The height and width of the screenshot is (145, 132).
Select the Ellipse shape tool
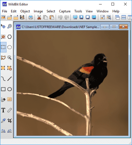[x=10, y=89]
